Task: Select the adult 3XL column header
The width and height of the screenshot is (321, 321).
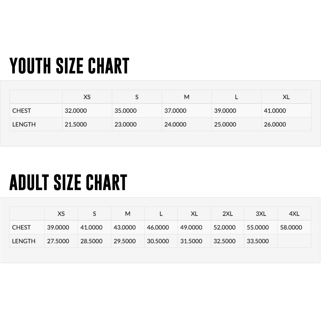Action: [261, 214]
